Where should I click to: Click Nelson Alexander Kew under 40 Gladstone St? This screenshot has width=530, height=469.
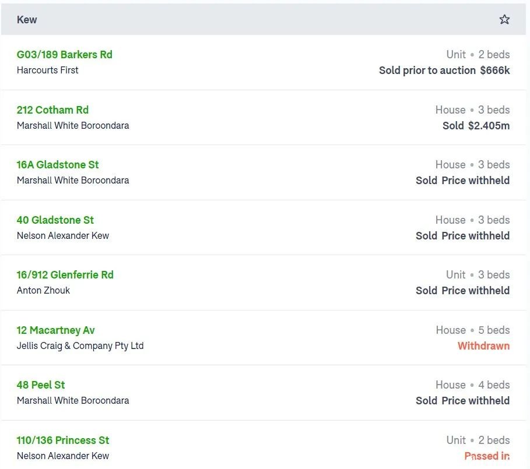tap(62, 236)
